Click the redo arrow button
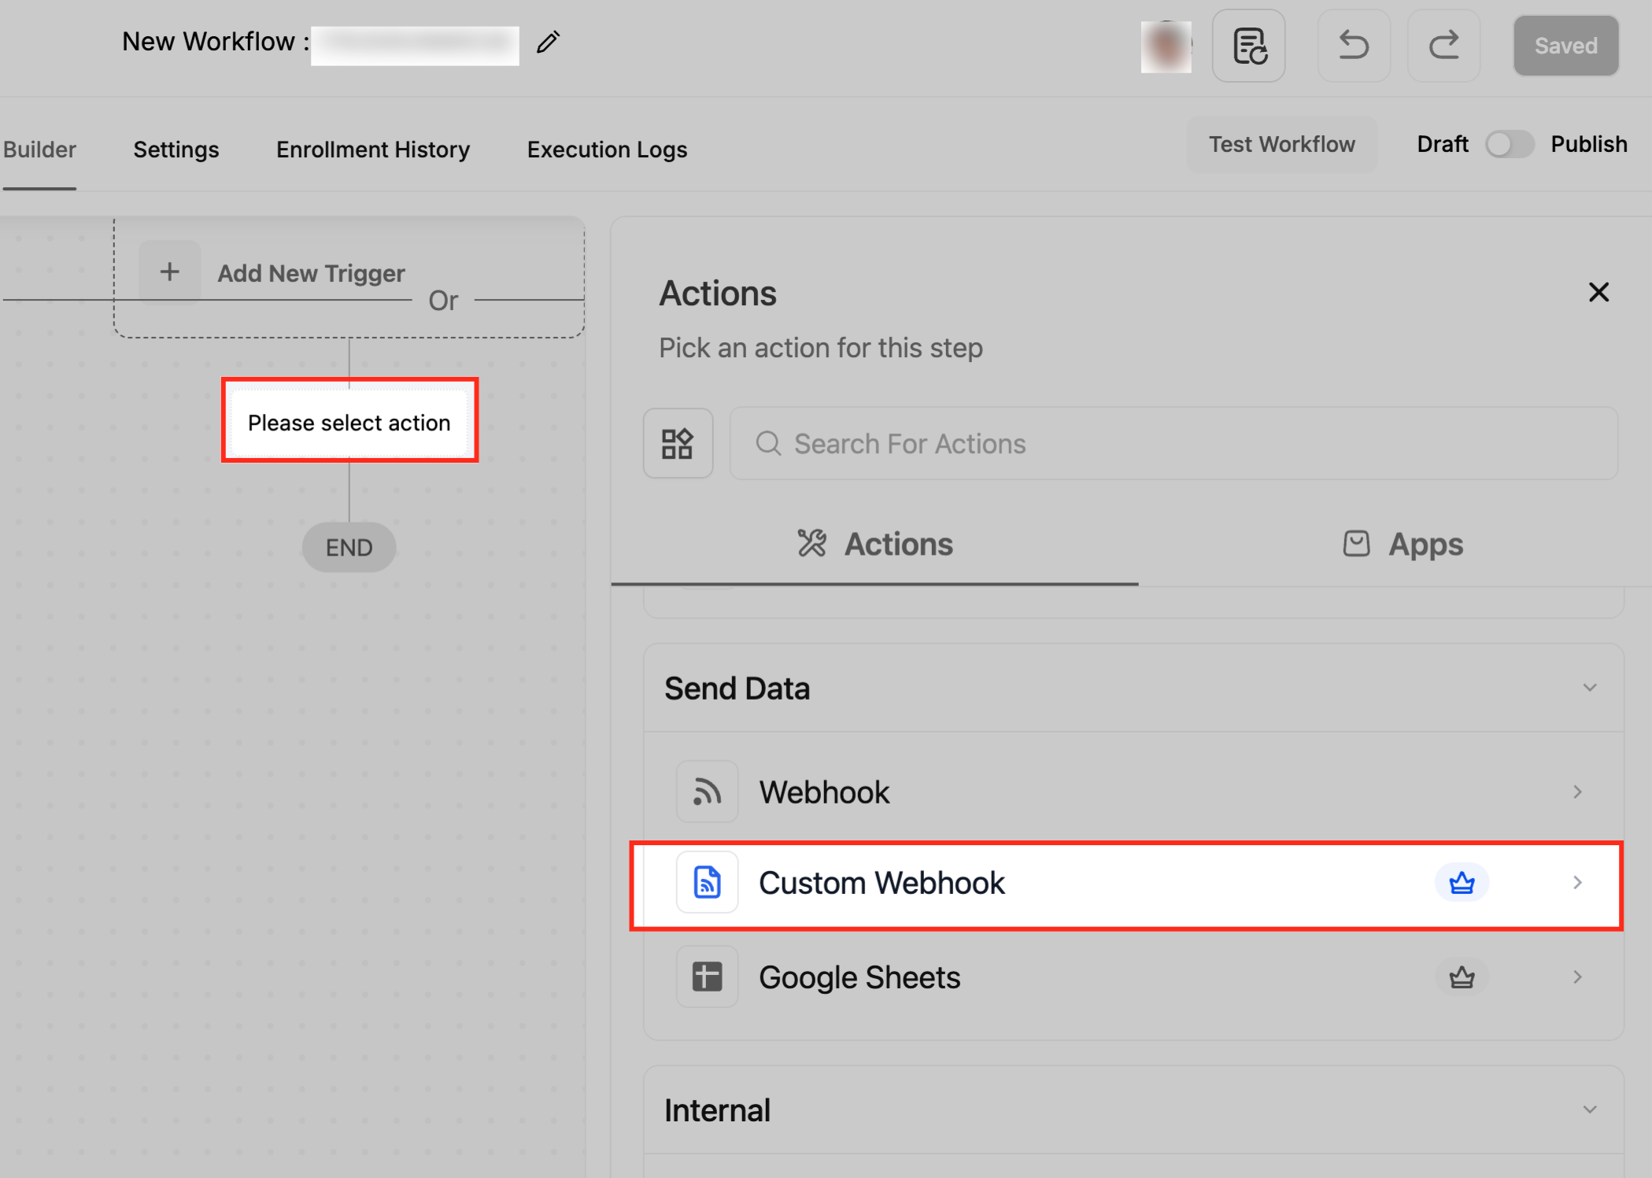Viewport: 1652px width, 1178px height. pos(1443,46)
